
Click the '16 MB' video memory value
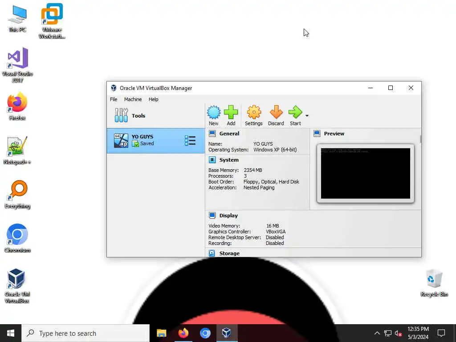coord(273,226)
